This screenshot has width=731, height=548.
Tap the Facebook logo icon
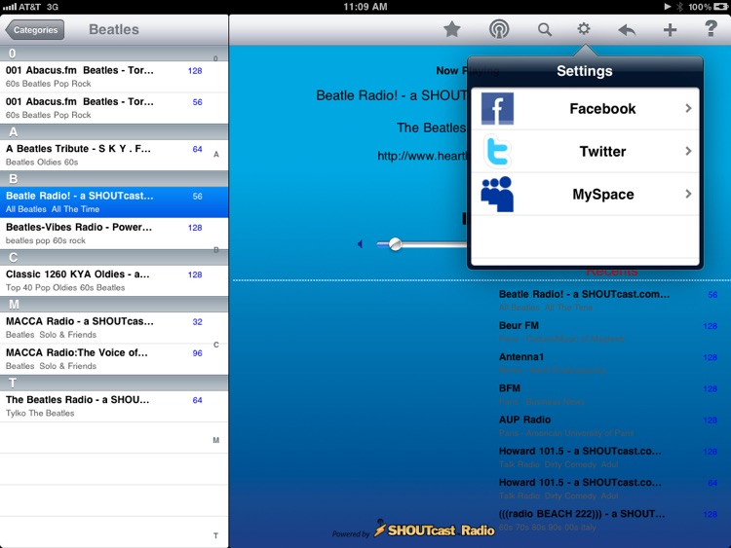(x=497, y=108)
